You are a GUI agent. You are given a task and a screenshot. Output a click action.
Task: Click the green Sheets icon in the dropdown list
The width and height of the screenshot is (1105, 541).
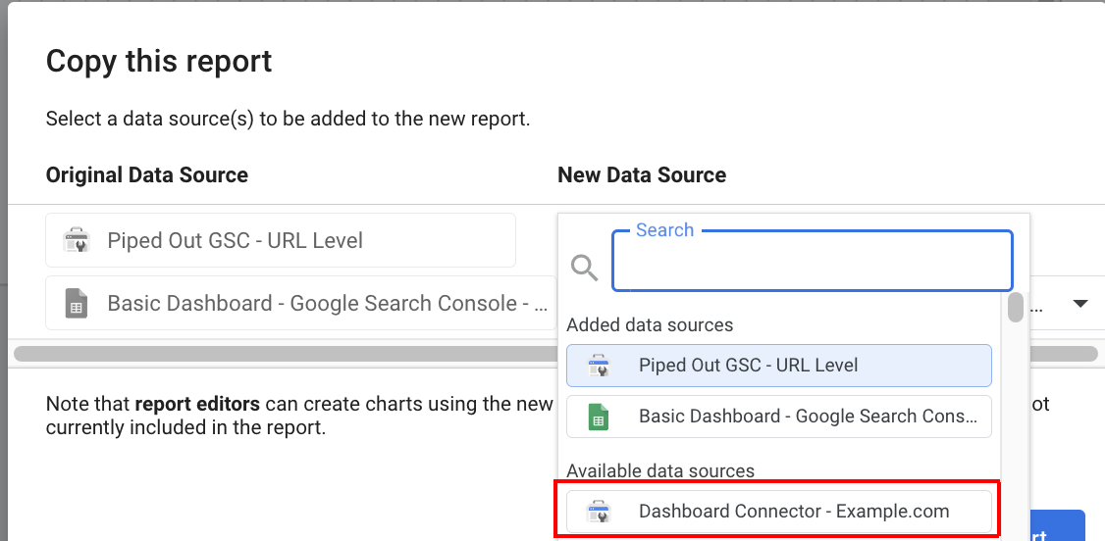599,417
